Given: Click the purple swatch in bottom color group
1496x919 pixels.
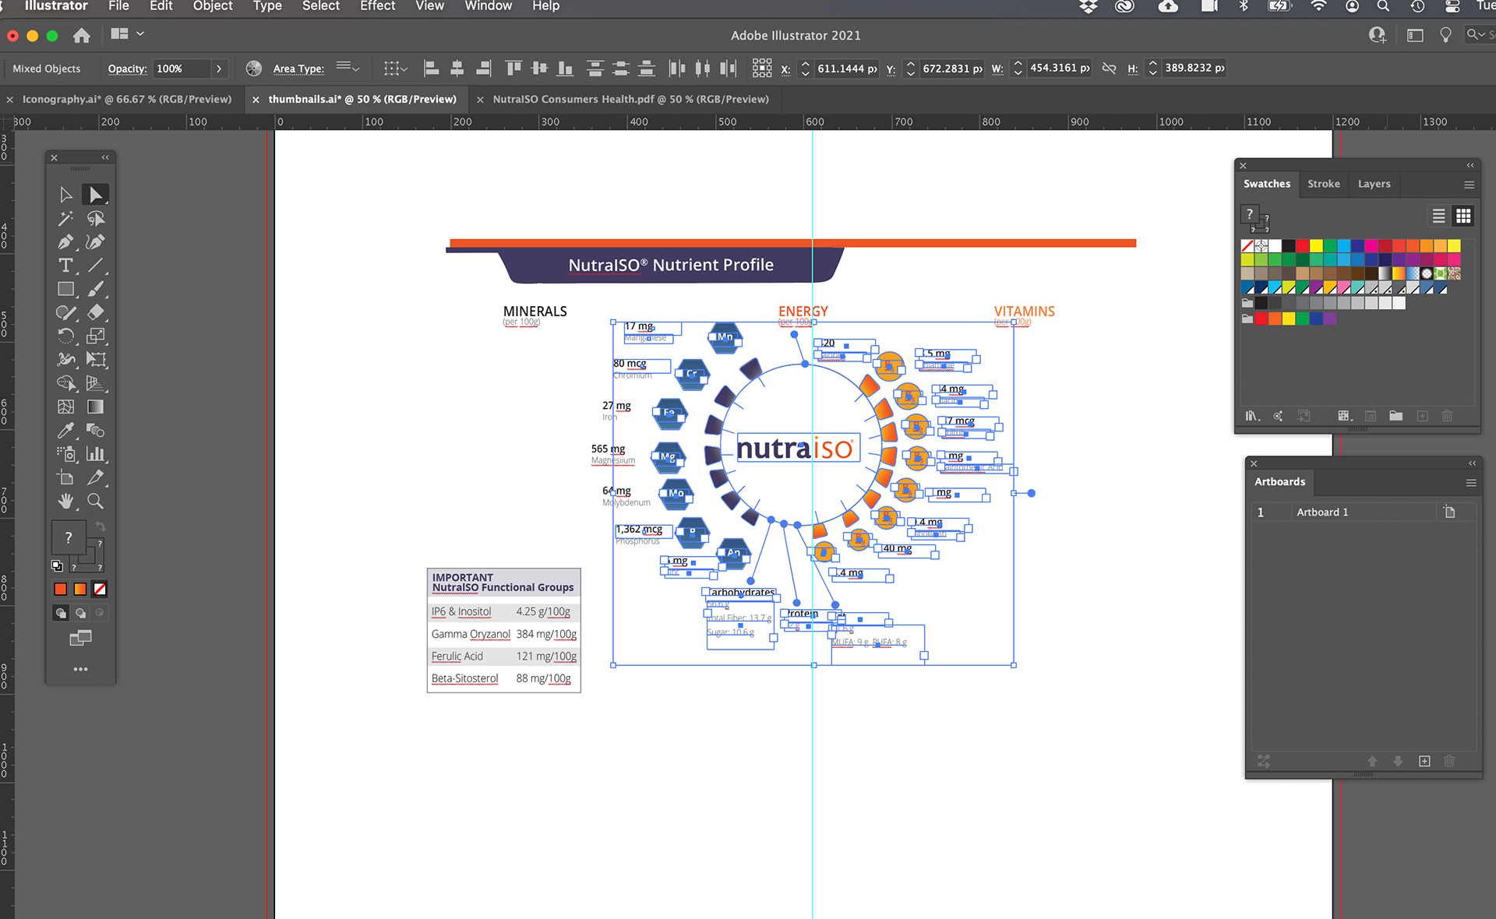Looking at the screenshot, I should click(x=1330, y=319).
